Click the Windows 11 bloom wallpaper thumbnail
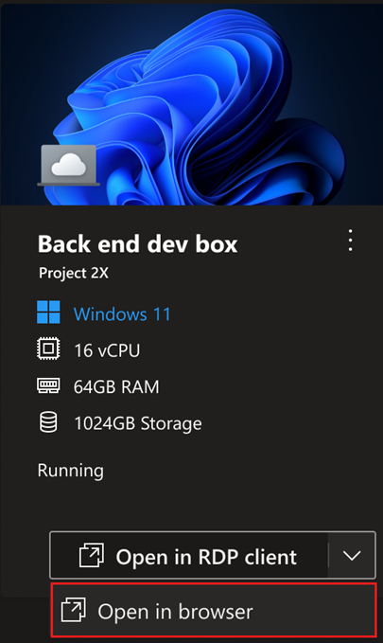 point(192,104)
